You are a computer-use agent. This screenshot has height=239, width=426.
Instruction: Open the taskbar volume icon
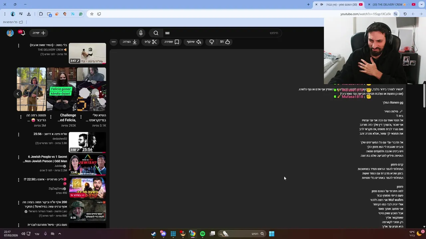[23, 234]
